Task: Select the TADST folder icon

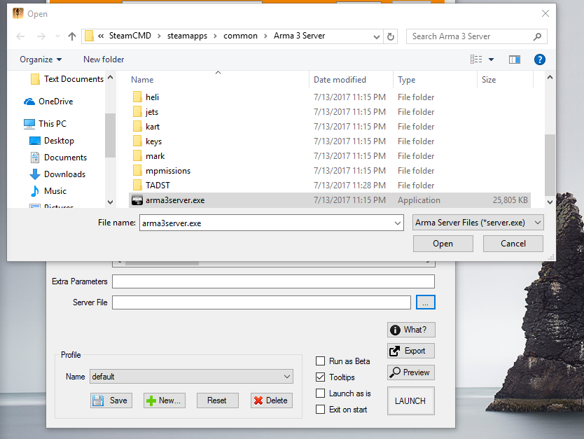Action: tap(137, 186)
